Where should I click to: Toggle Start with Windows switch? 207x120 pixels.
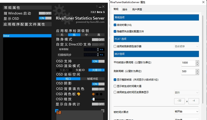pos(45,13)
